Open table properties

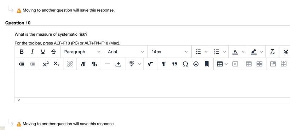click(249, 64)
